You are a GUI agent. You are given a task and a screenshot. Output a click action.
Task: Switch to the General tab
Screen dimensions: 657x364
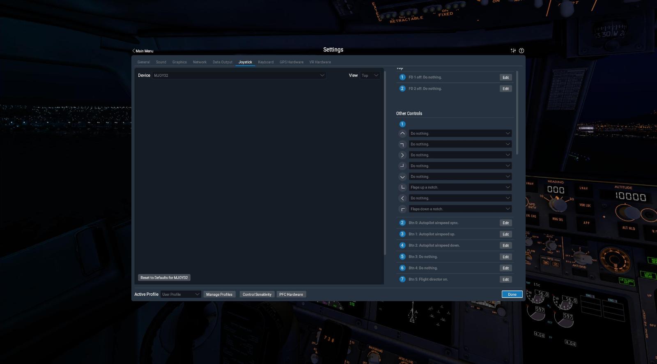144,62
